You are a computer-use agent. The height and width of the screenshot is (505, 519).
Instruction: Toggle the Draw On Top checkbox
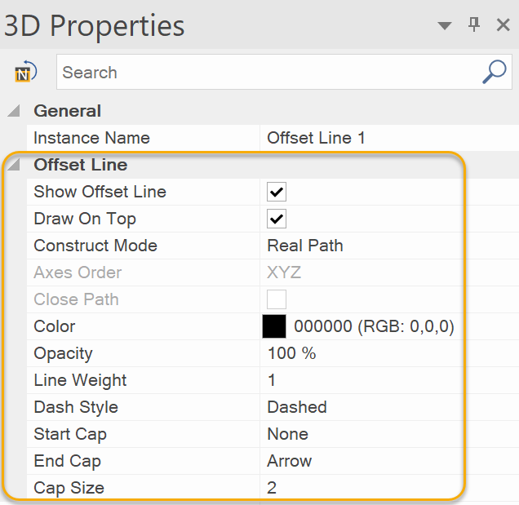[x=277, y=219]
